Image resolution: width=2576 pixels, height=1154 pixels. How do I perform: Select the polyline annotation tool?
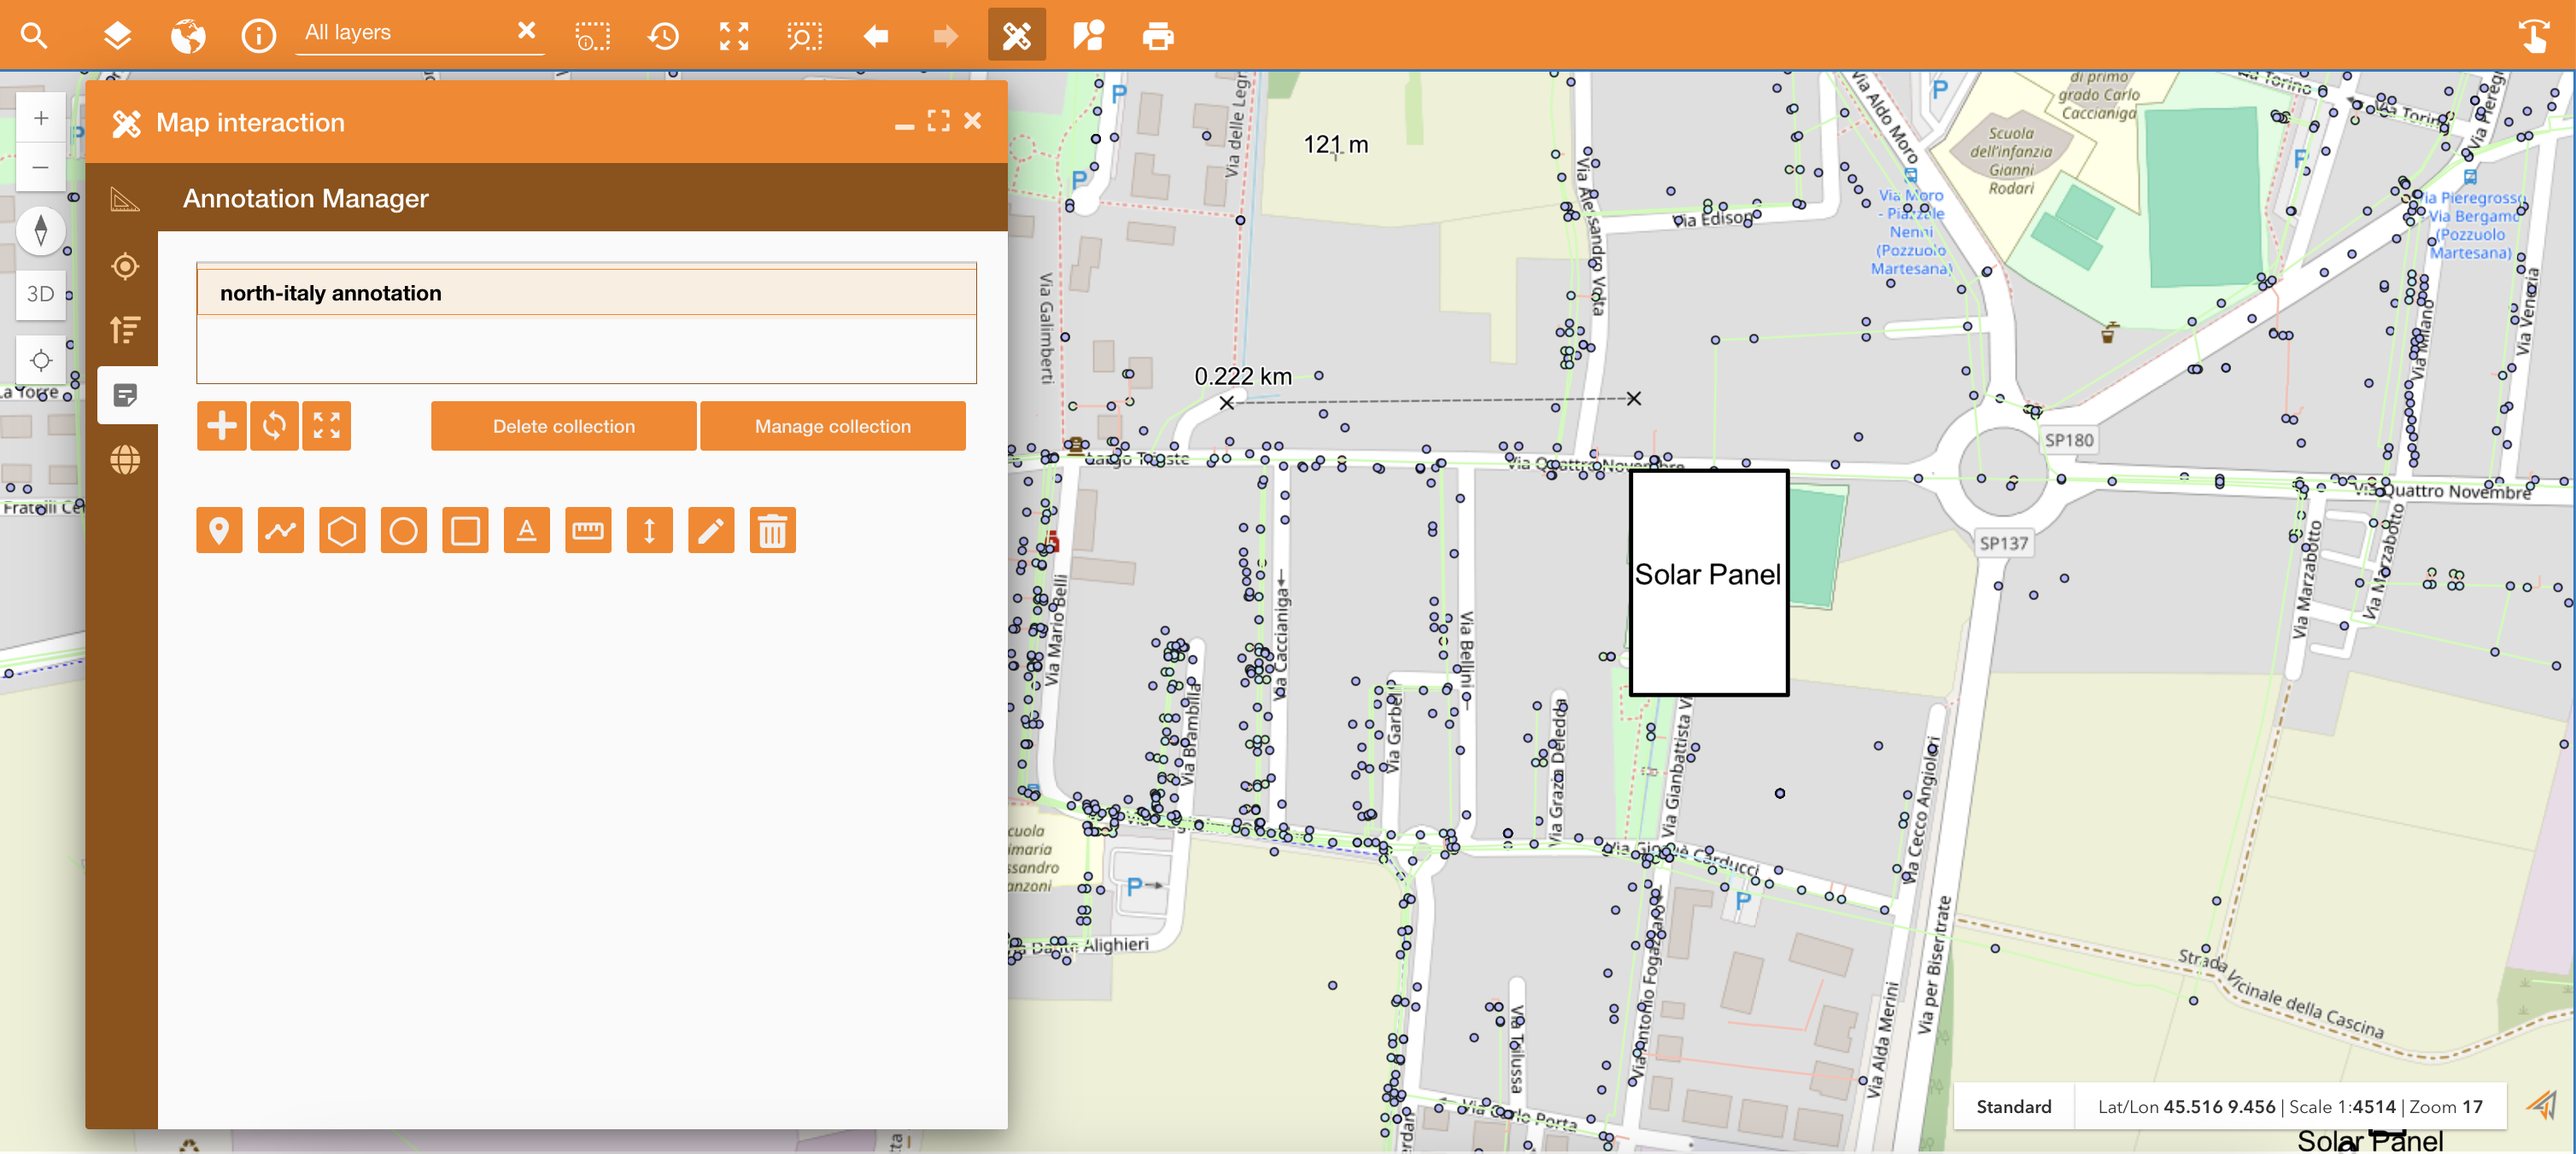pyautogui.click(x=281, y=531)
